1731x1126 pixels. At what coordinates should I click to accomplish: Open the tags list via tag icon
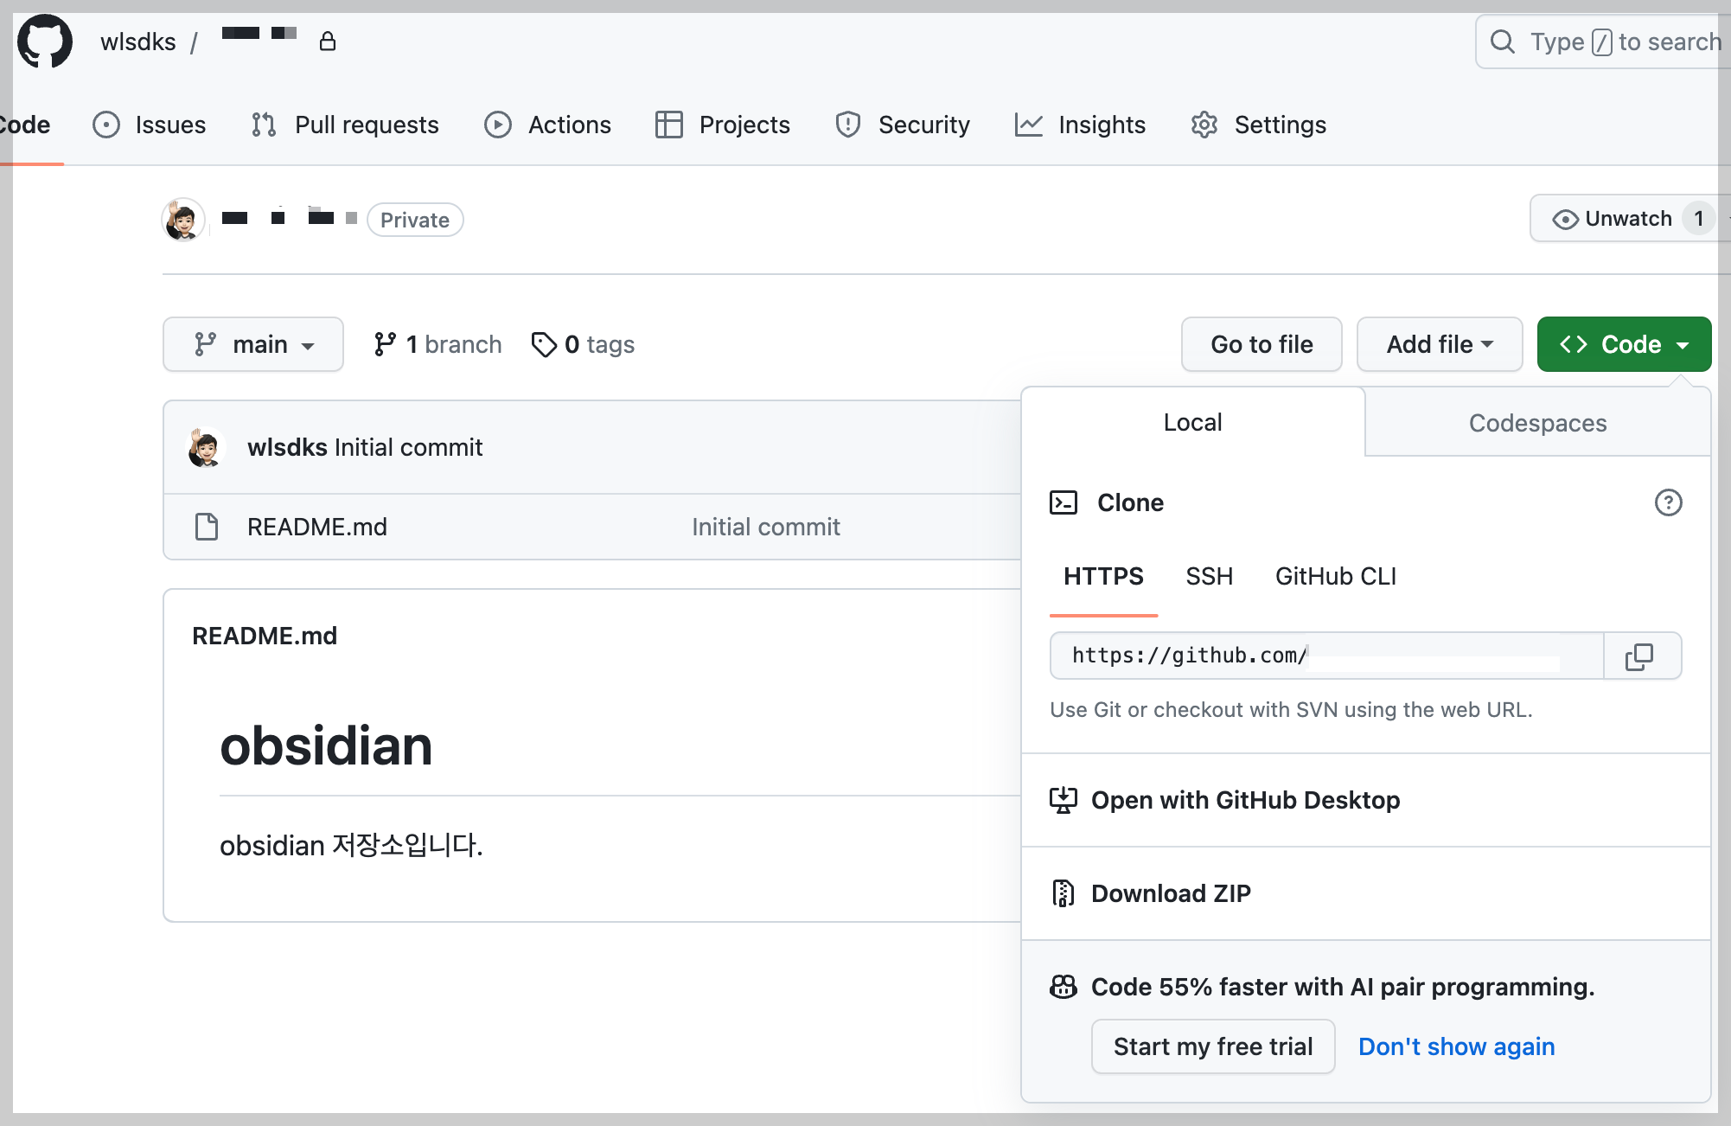pos(544,344)
